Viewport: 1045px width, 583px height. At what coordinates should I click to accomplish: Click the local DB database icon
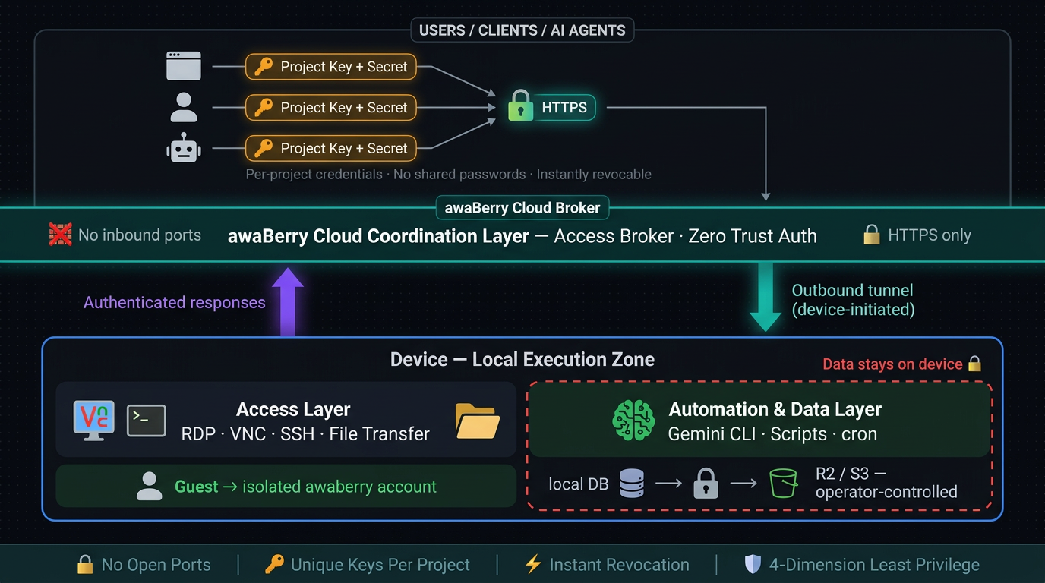(x=632, y=483)
